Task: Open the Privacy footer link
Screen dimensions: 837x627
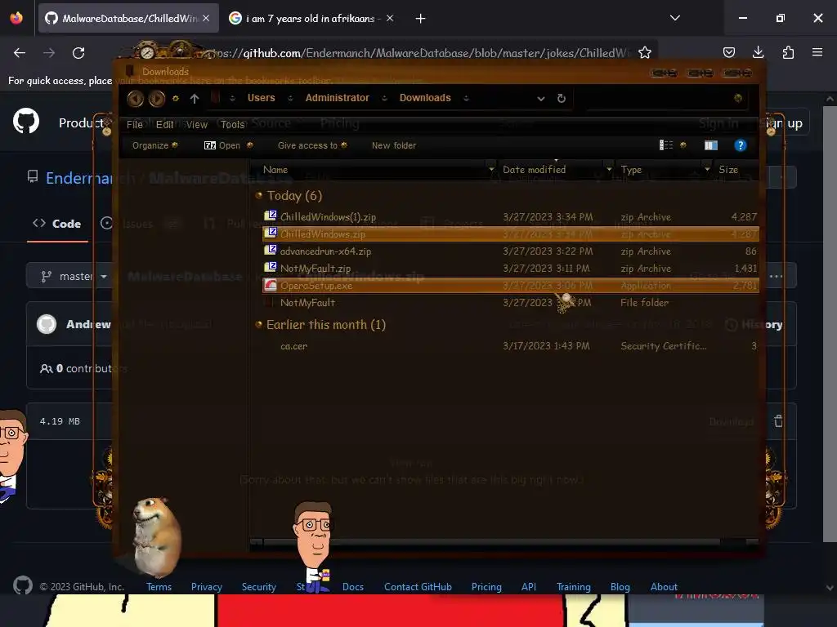Action: click(x=207, y=586)
